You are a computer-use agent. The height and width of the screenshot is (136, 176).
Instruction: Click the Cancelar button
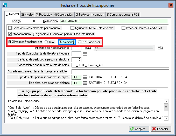click(x=161, y=129)
